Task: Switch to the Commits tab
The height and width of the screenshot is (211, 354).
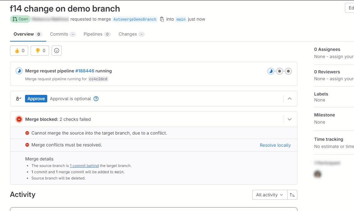Action: (x=60, y=34)
